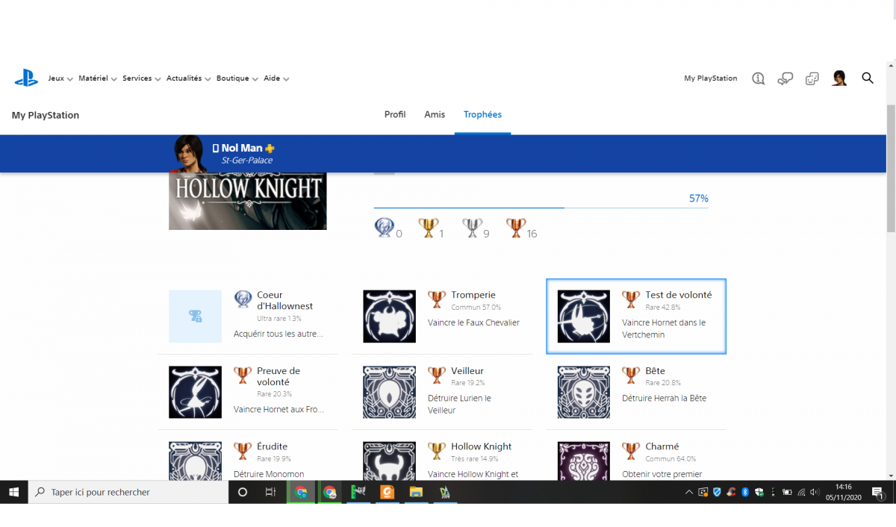Image resolution: width=896 pixels, height=527 pixels.
Task: Expand the Actualités menu
Action: [x=189, y=78]
